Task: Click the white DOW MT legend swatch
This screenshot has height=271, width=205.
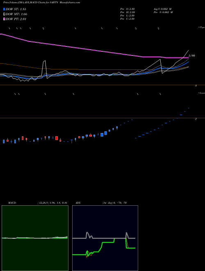Action: [x=4, y=14]
